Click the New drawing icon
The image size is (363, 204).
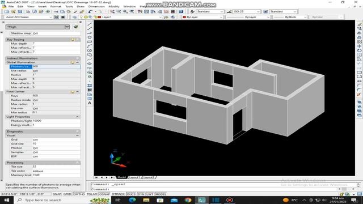7,11
